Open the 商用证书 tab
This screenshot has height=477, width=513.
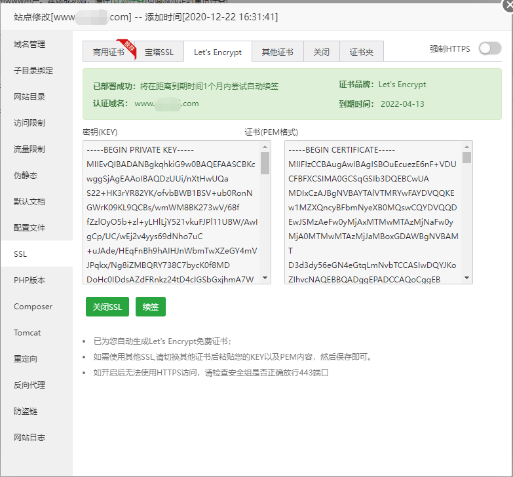point(109,52)
